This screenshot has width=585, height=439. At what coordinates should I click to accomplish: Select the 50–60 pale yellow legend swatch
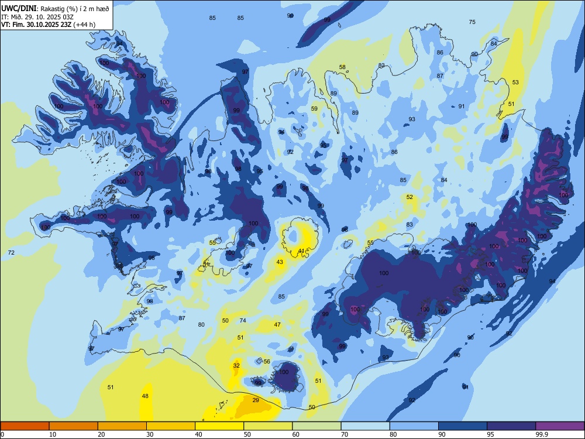click(x=268, y=426)
